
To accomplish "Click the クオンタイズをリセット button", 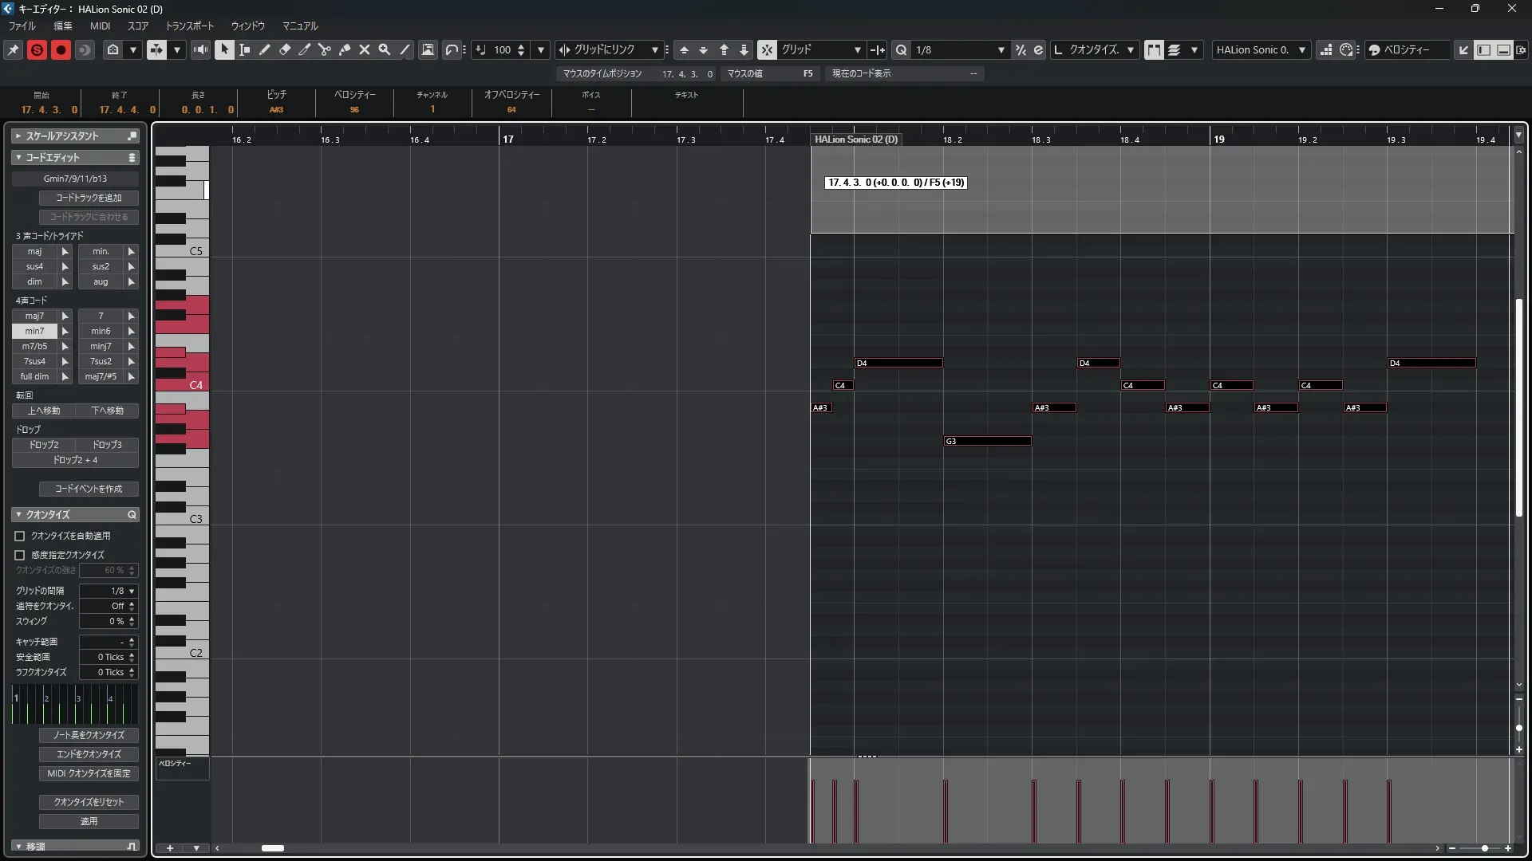I will tap(89, 802).
